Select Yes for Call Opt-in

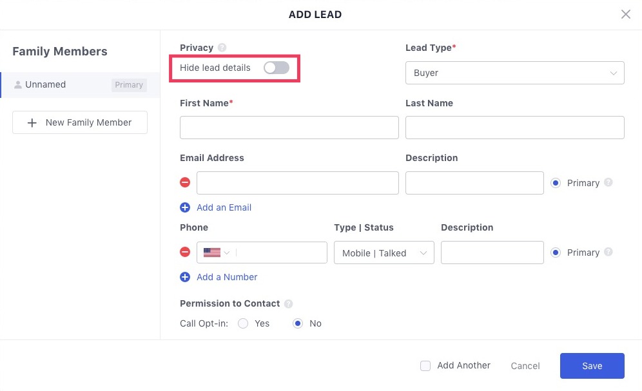click(x=243, y=323)
